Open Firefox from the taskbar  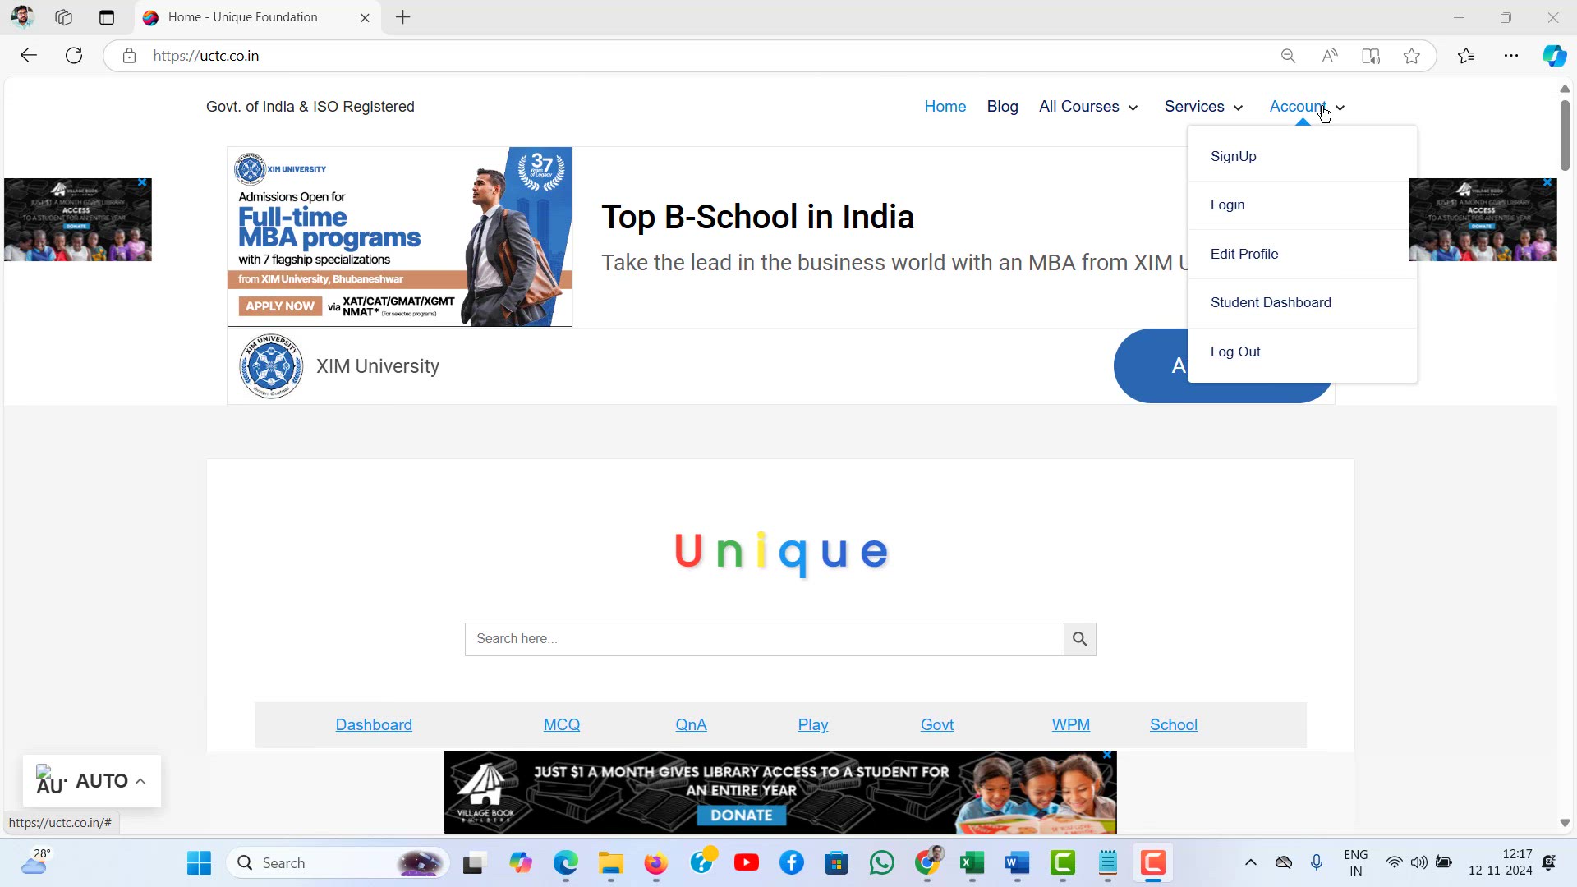(x=655, y=863)
